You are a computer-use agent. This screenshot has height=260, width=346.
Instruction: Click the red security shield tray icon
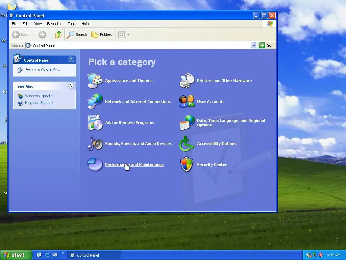pos(321,255)
